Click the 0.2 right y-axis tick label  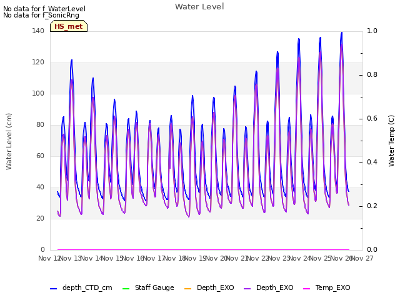372,206
